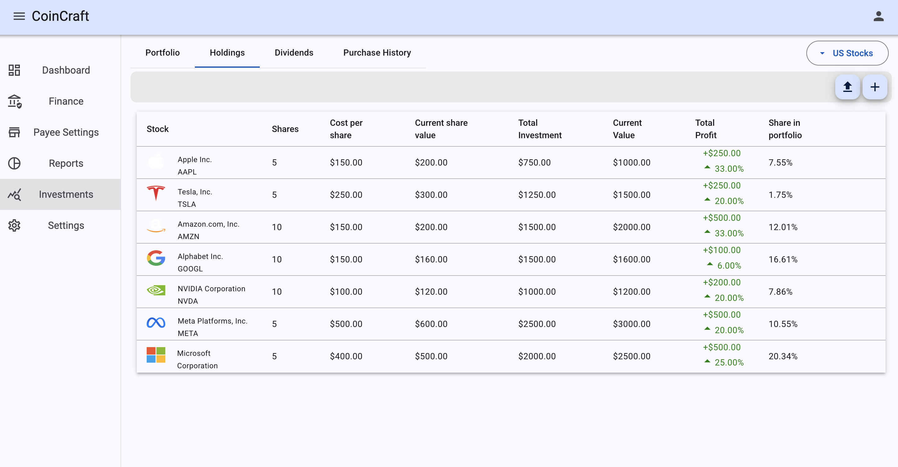The image size is (898, 467).
Task: Click the Investments chart icon
Action: [x=14, y=194]
